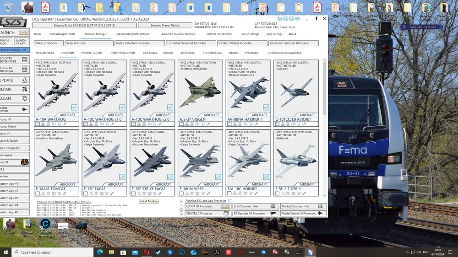This screenshot has height=257, width=458.
Task: Select the Propeller Aircraft sub-tab
Action: coord(92,53)
